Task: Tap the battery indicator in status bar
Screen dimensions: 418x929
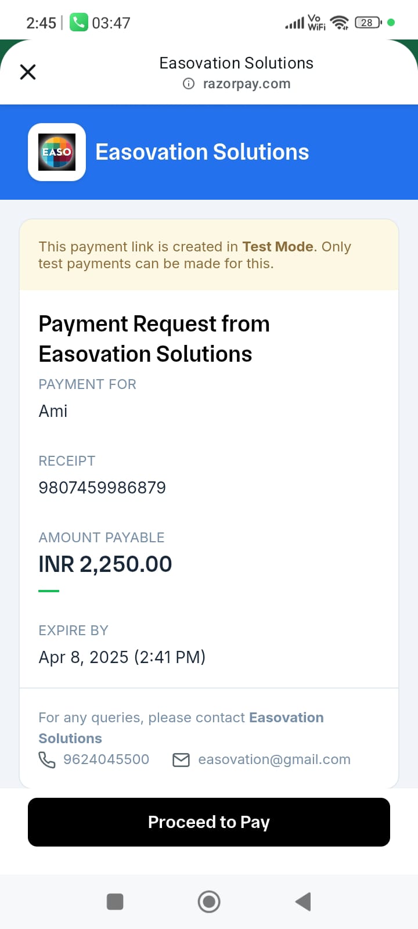Action: (x=368, y=23)
